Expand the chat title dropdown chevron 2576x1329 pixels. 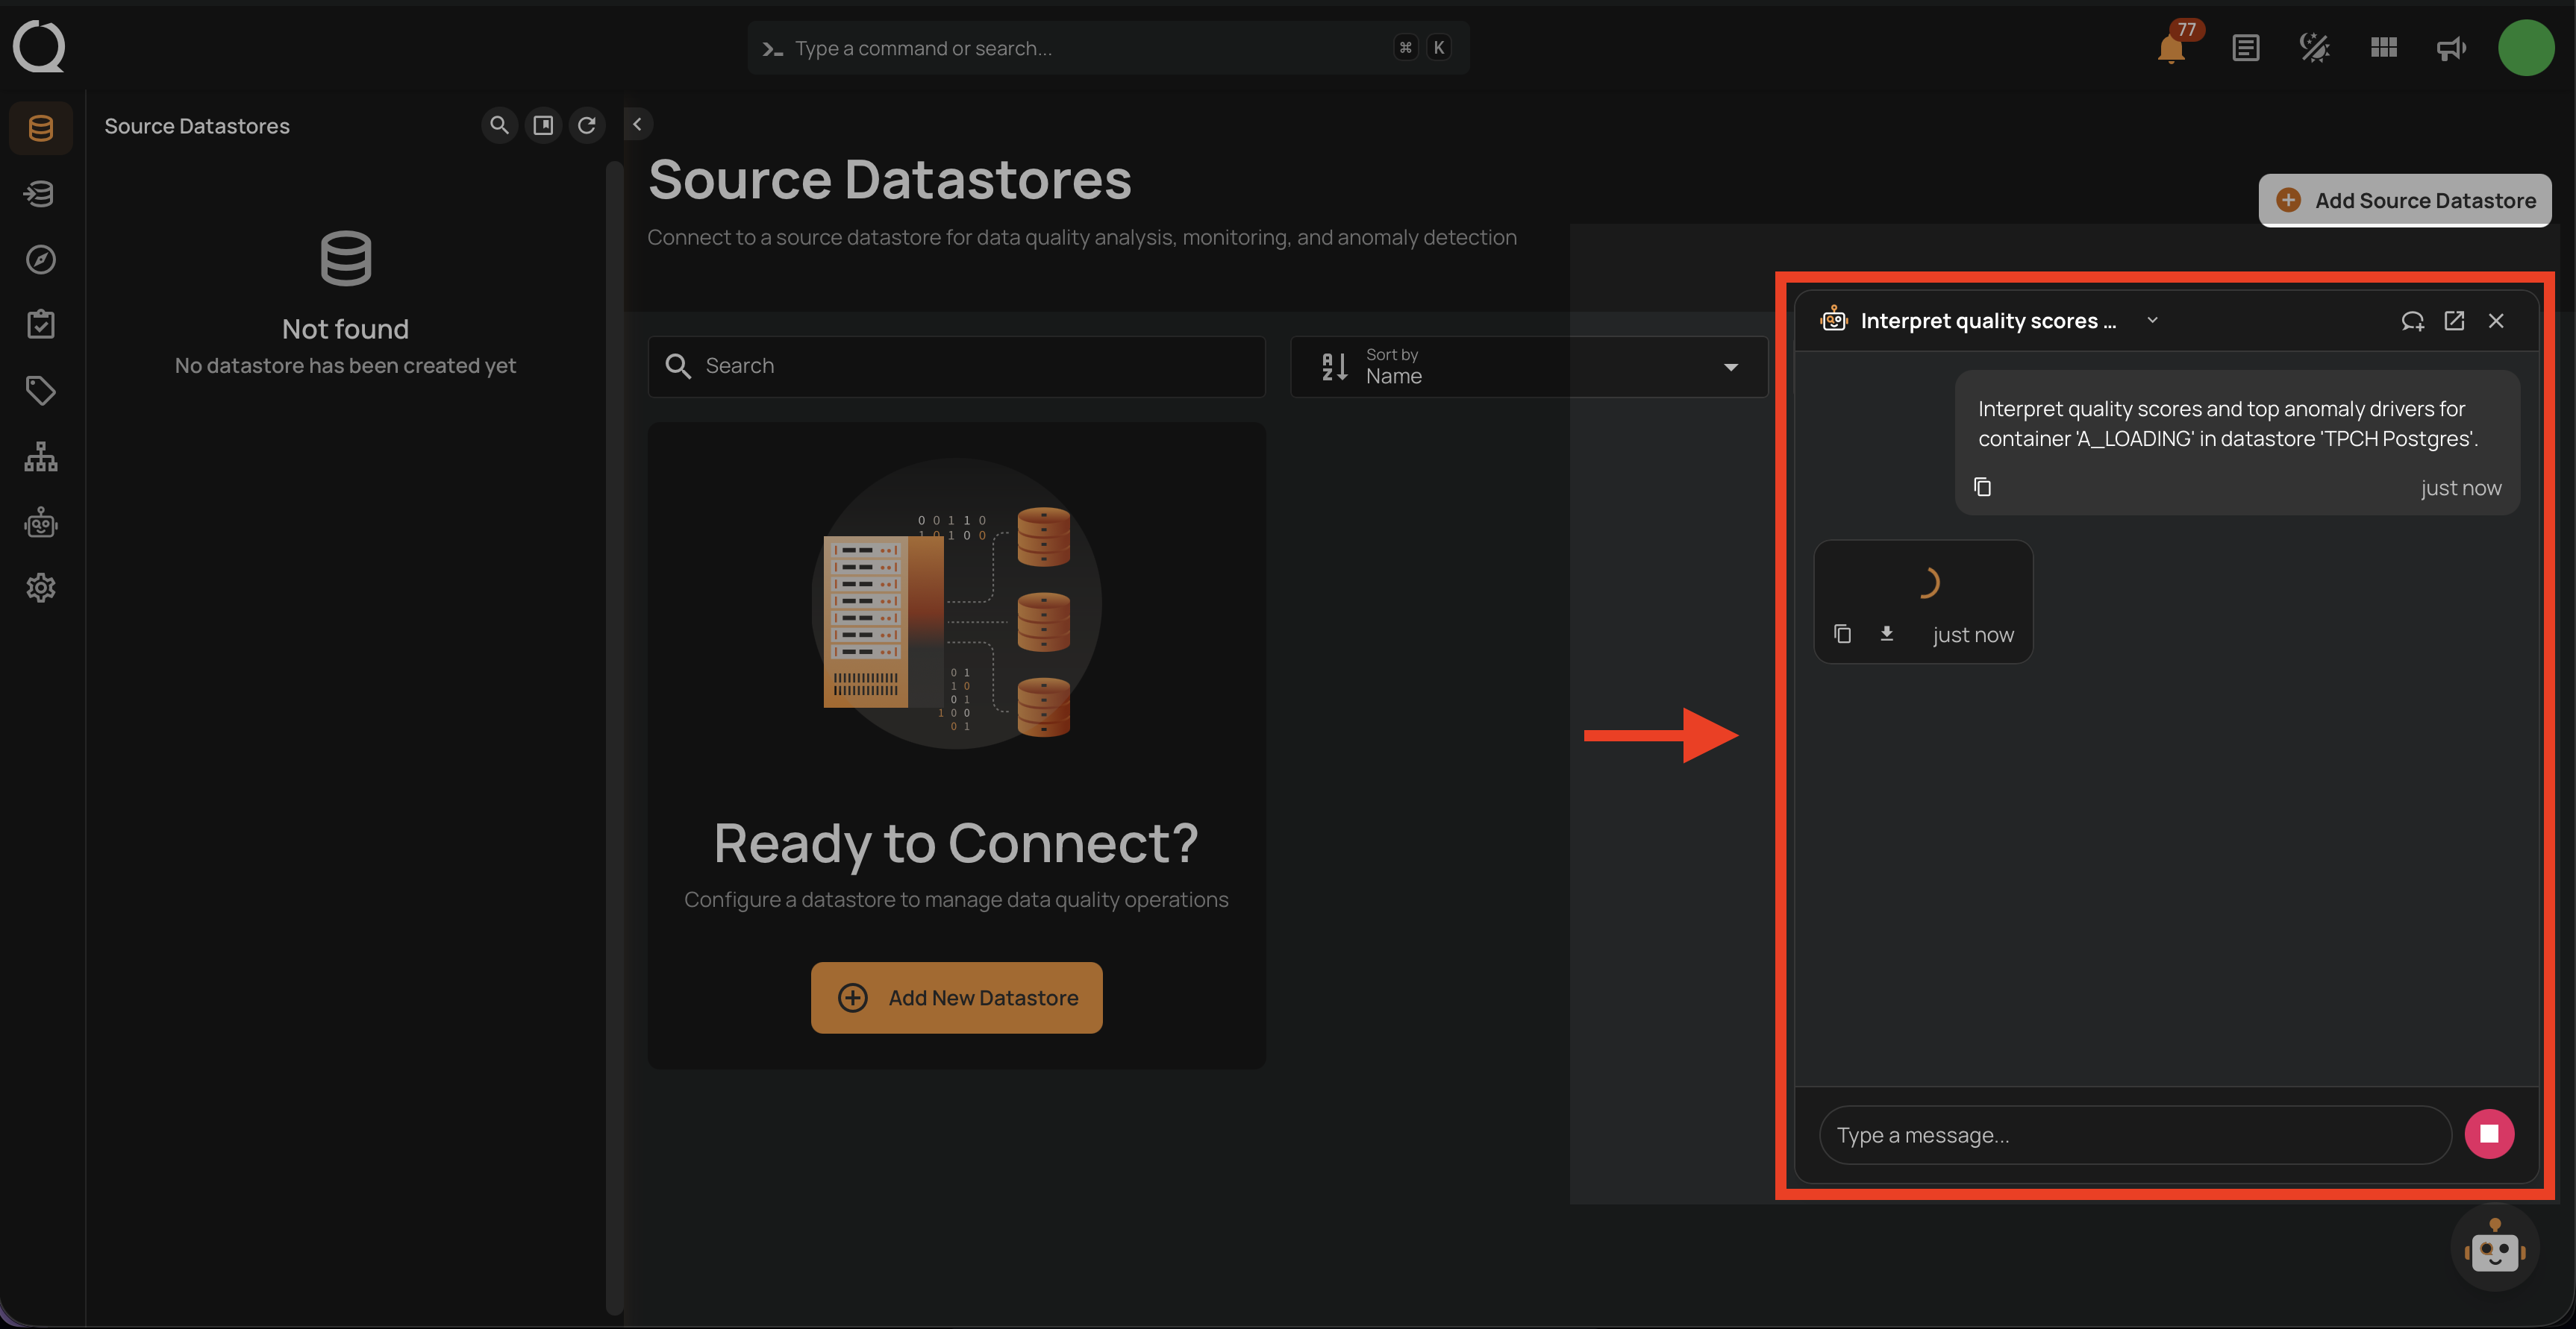coord(2153,321)
